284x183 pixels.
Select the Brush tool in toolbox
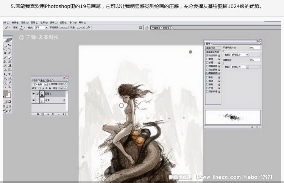tap(9, 58)
